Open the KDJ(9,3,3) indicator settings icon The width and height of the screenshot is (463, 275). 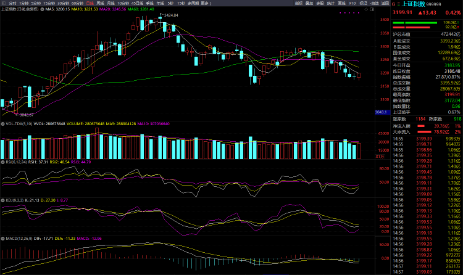click(2, 200)
